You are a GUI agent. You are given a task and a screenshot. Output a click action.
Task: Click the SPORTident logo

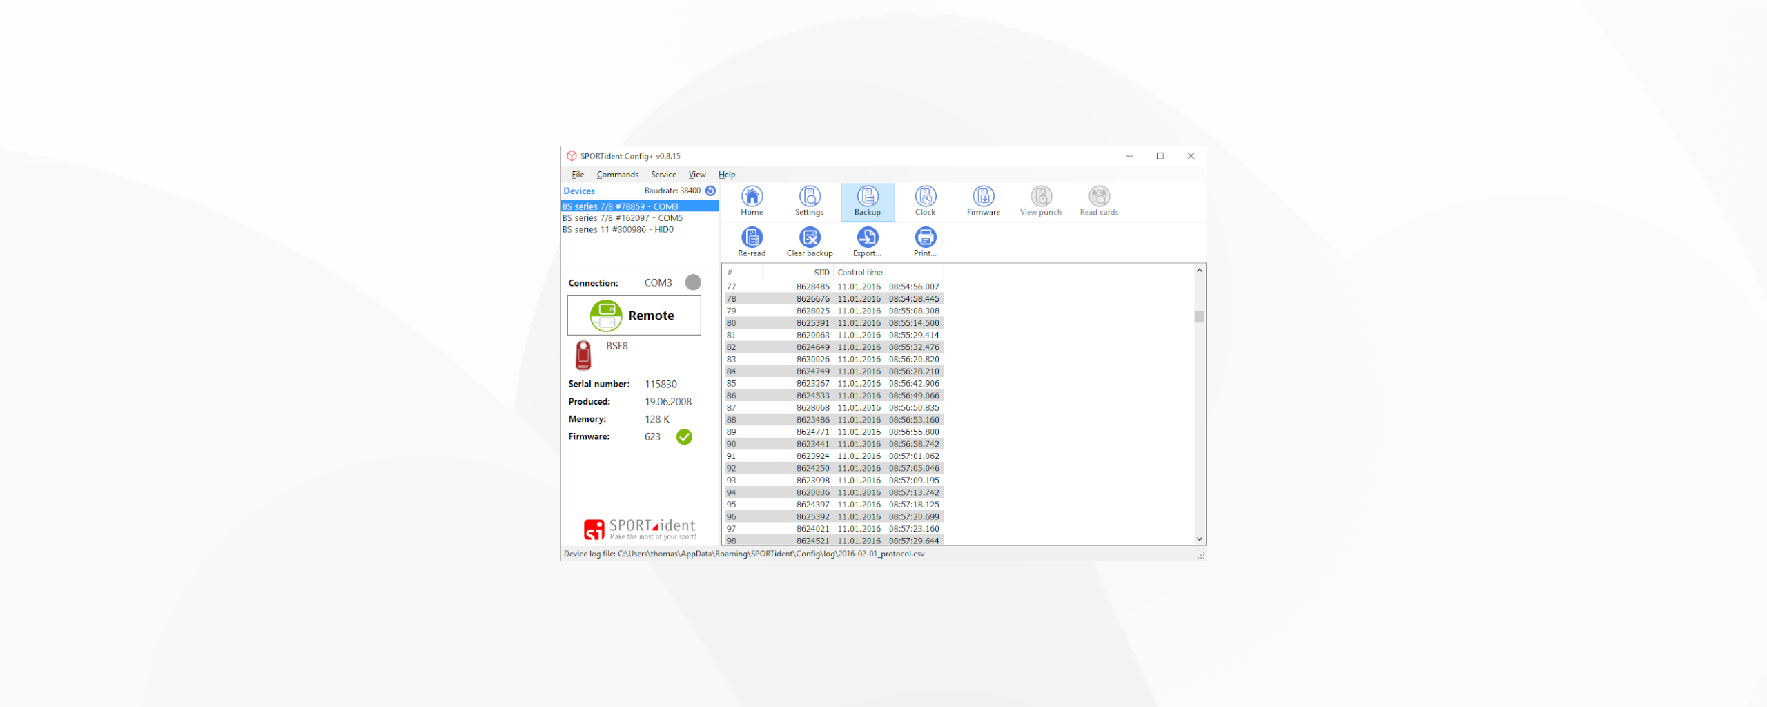640,529
